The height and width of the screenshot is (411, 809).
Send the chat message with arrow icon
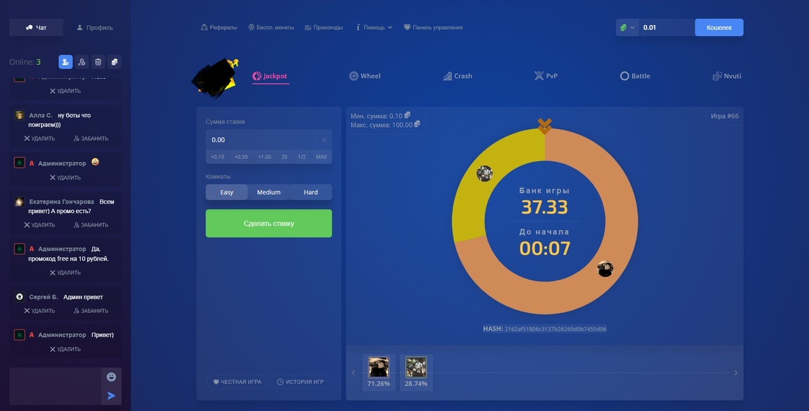(111, 396)
